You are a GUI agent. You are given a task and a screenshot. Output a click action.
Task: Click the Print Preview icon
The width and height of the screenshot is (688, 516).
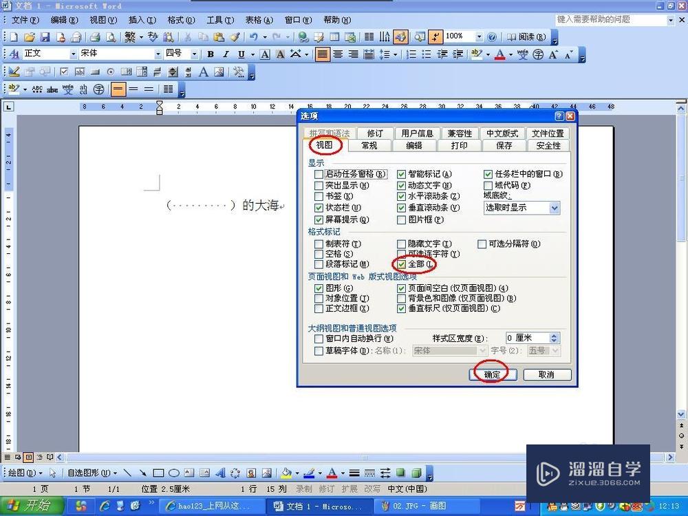(111, 37)
